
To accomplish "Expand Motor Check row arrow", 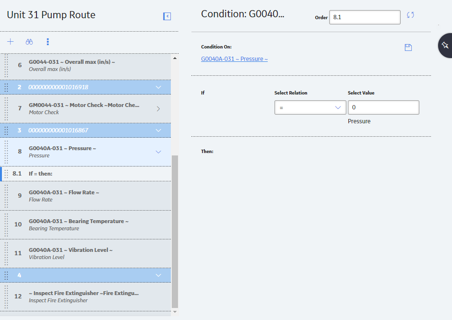I will coord(158,109).
